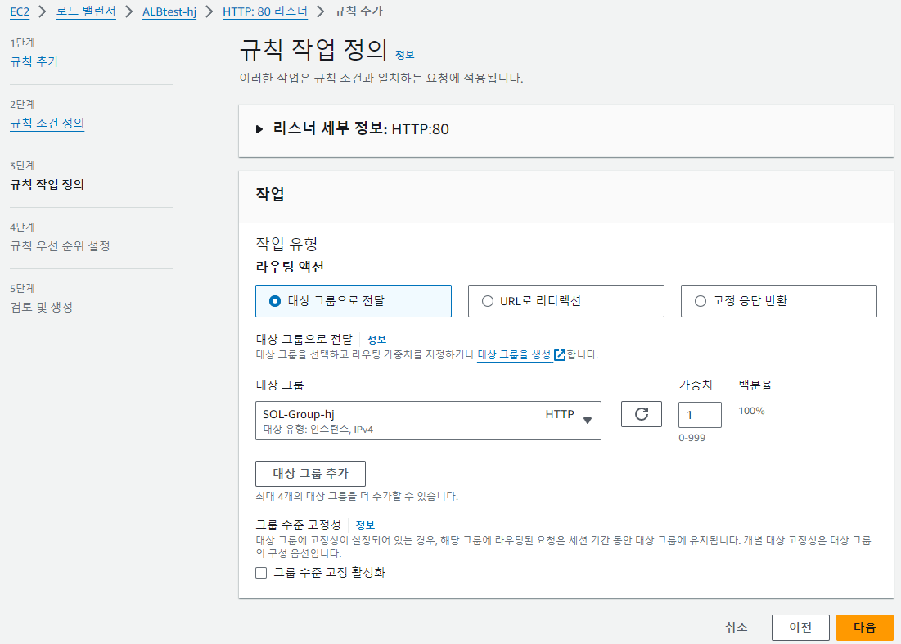The width and height of the screenshot is (901, 644).
Task: Click 대상 그룹 추가 button
Action: tap(310, 473)
